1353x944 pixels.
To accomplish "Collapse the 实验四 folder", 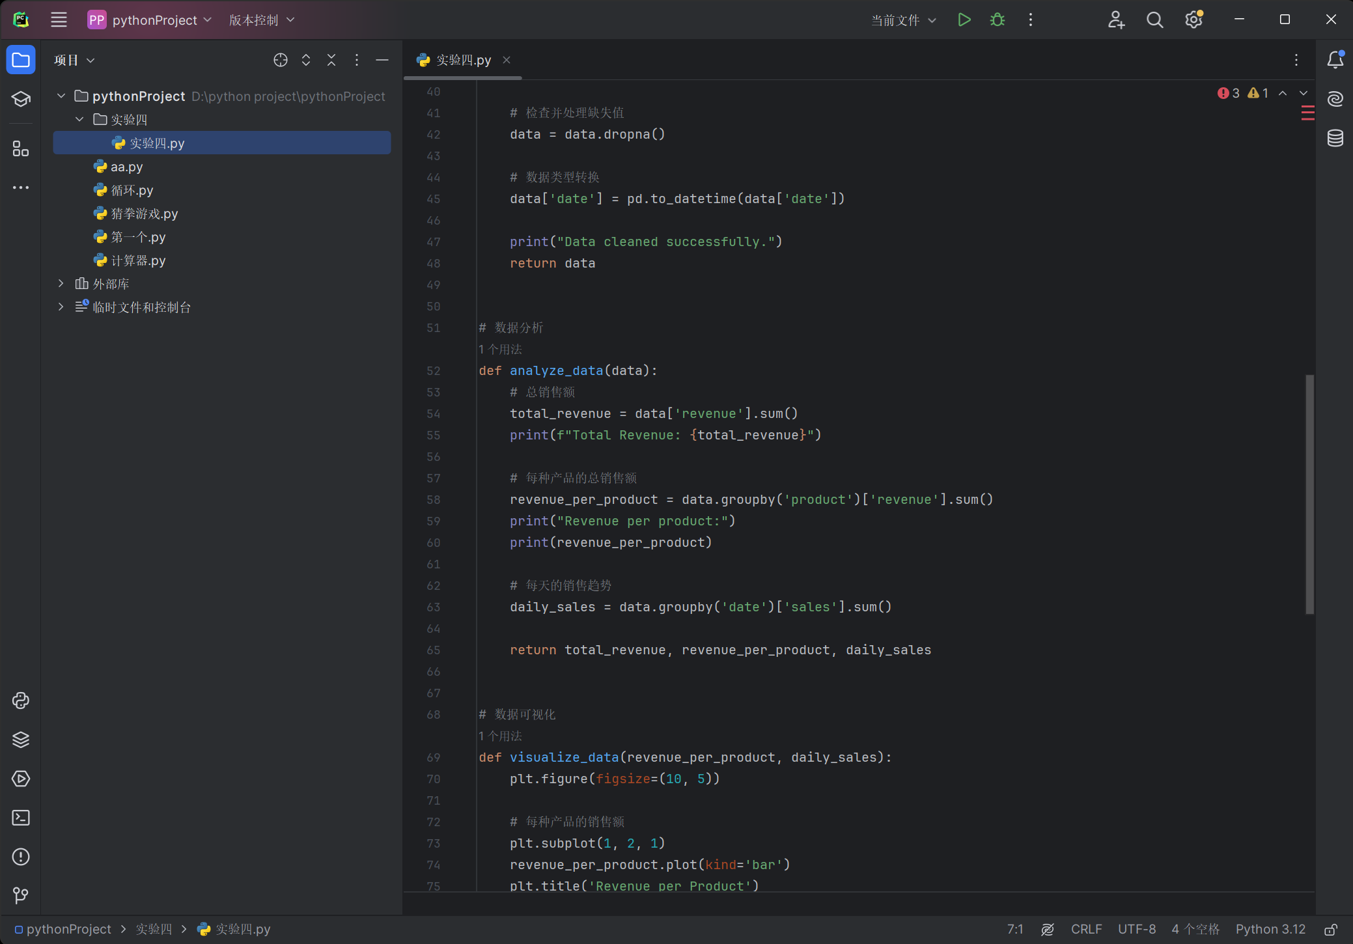I will pyautogui.click(x=79, y=119).
